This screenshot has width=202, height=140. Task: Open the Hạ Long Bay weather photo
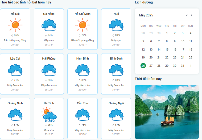tap(167, 112)
